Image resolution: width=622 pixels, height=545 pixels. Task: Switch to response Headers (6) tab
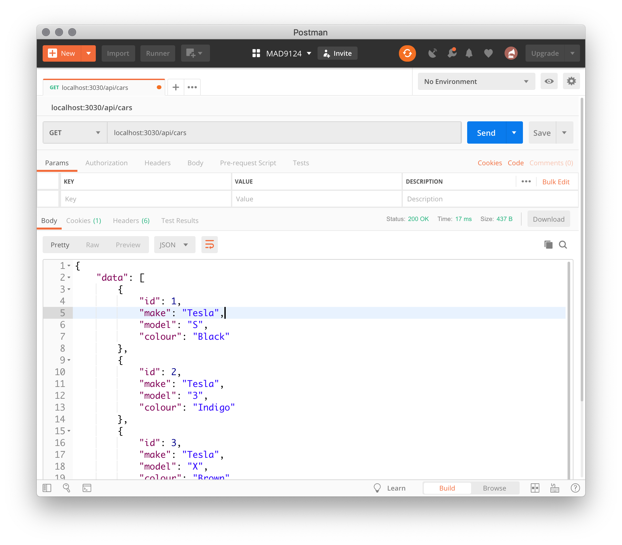pos(131,221)
